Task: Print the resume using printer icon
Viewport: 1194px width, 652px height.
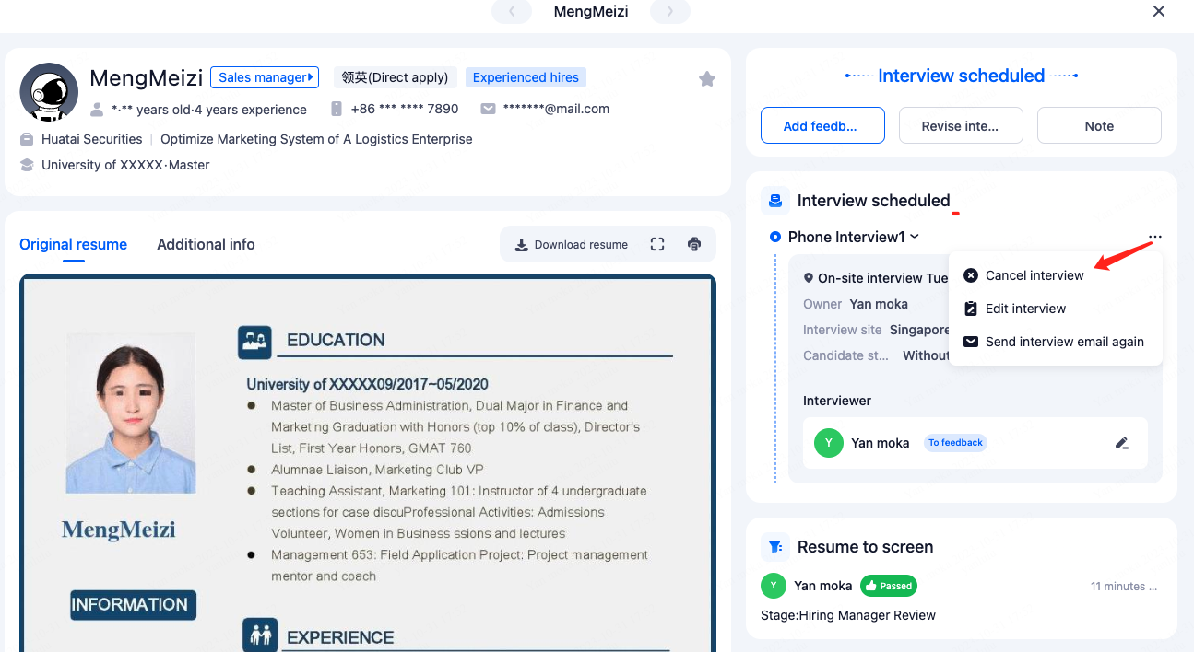Action: [x=694, y=244]
